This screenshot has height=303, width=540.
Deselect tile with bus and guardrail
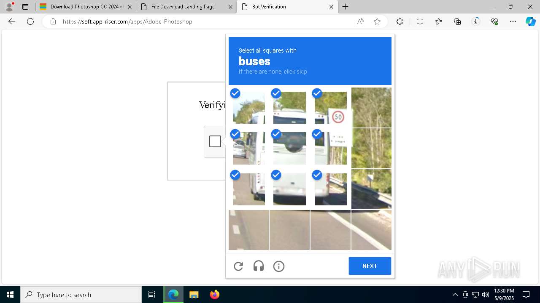pos(330,189)
